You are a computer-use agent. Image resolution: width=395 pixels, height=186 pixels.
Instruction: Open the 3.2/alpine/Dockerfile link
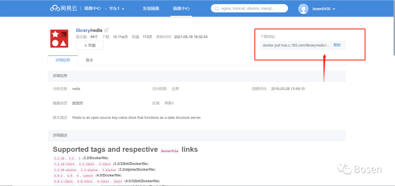click(137, 170)
